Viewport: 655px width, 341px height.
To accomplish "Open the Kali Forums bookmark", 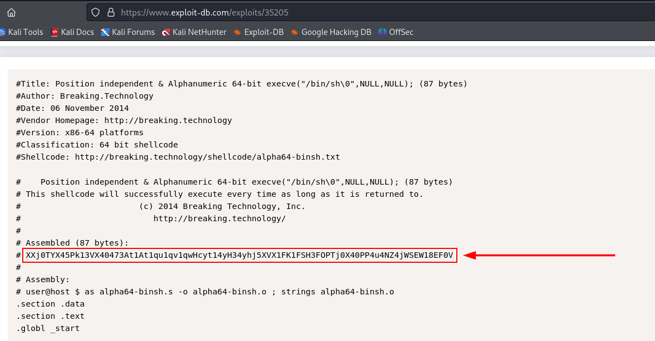I will click(128, 32).
